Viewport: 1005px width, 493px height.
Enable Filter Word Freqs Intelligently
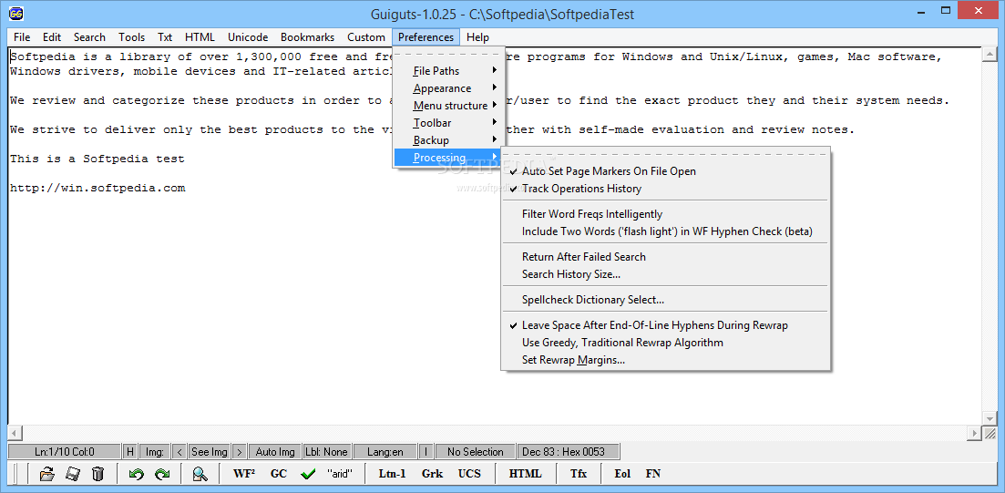[665, 214]
